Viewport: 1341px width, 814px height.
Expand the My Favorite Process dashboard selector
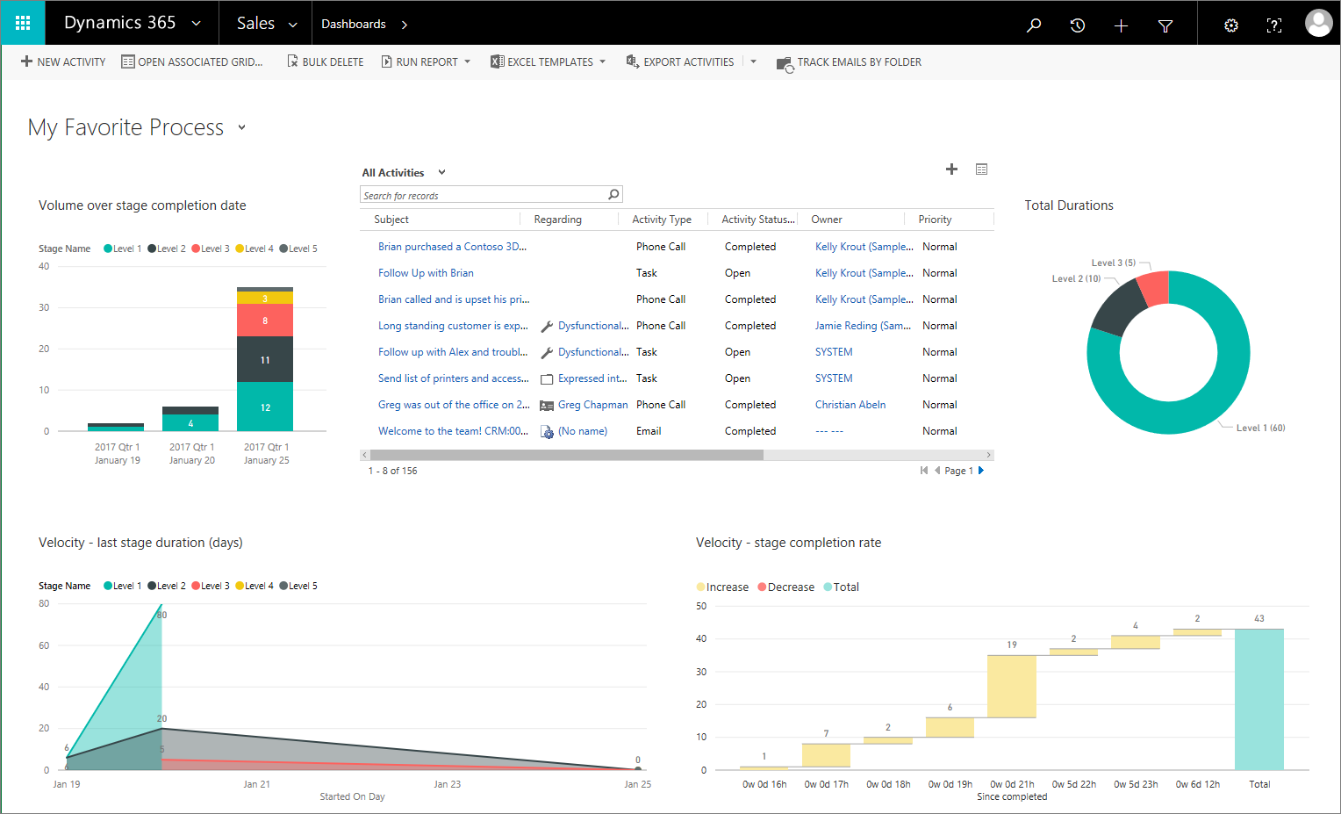click(241, 128)
